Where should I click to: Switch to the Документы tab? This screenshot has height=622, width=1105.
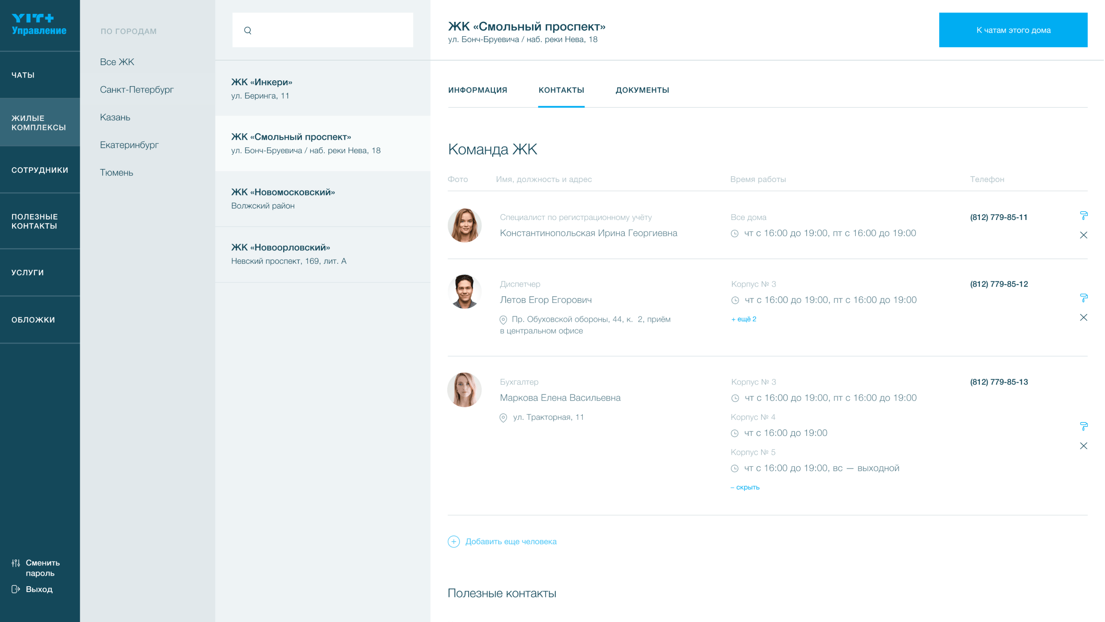[642, 90]
